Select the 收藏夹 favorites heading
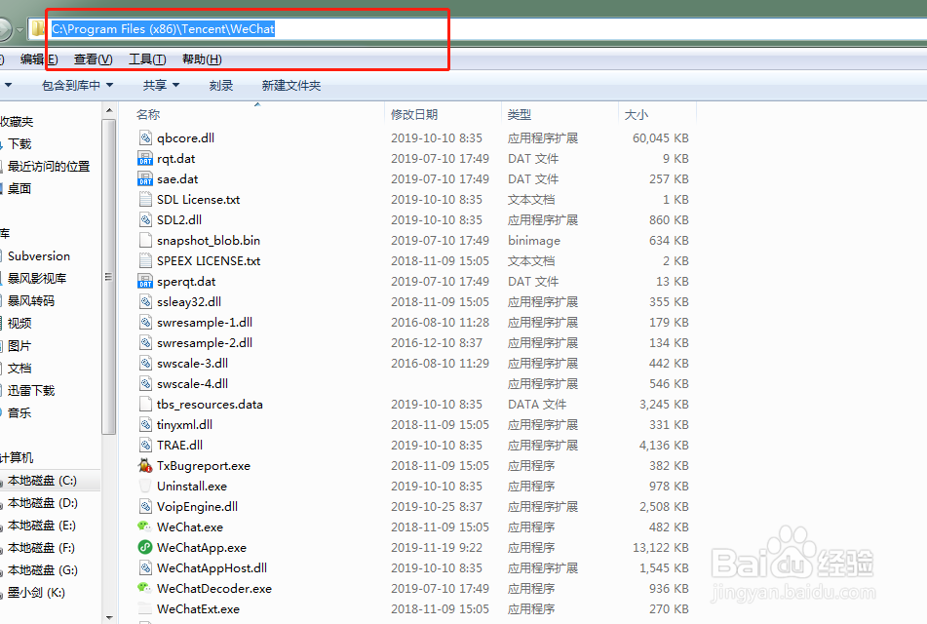Screen dimensions: 927x624 click(17, 122)
